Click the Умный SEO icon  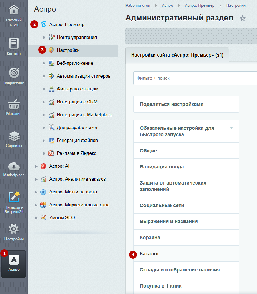[44, 217]
